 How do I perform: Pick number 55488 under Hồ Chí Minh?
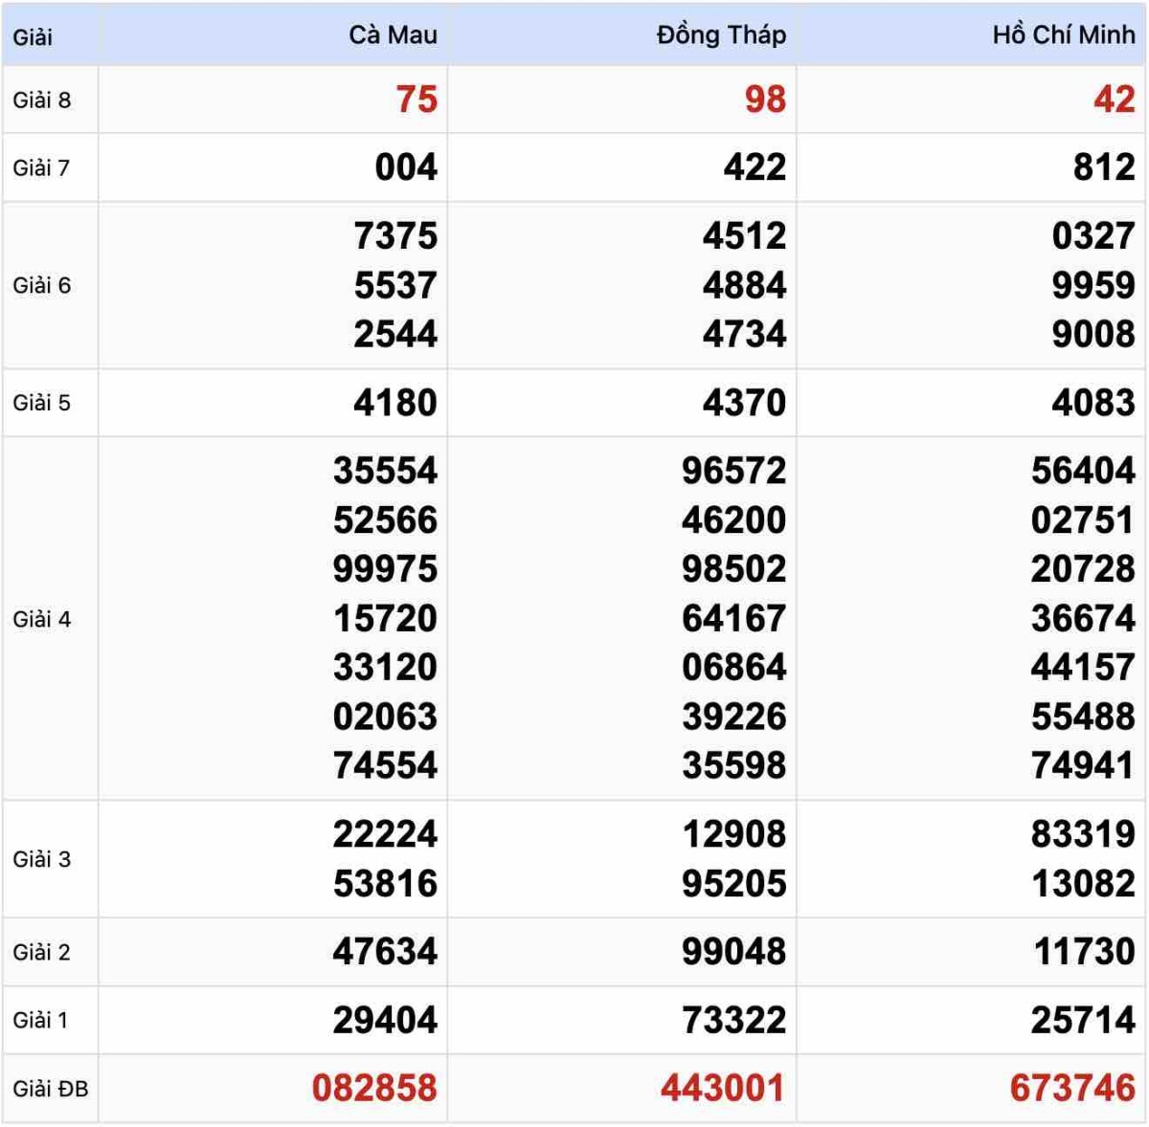click(x=1083, y=717)
